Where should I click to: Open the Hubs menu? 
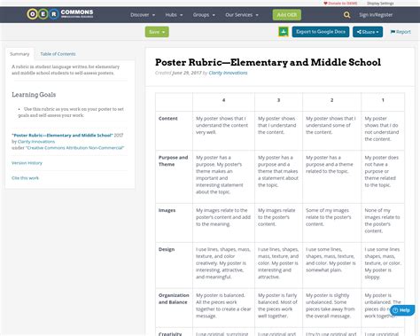174,15
